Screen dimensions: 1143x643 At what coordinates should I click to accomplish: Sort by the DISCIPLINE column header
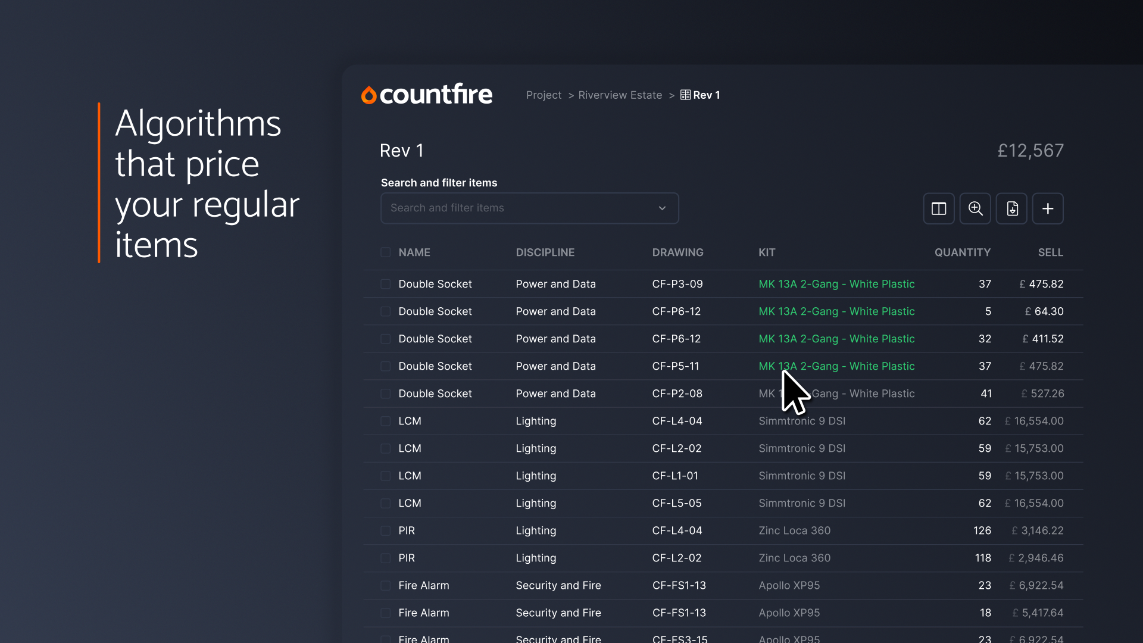(x=545, y=252)
